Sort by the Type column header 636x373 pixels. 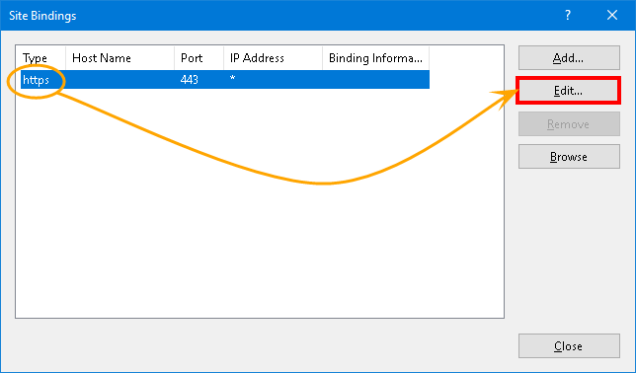point(40,58)
